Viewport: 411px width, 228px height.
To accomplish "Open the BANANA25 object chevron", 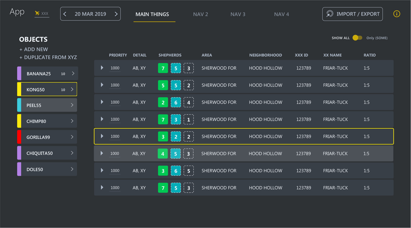I will click(73, 73).
